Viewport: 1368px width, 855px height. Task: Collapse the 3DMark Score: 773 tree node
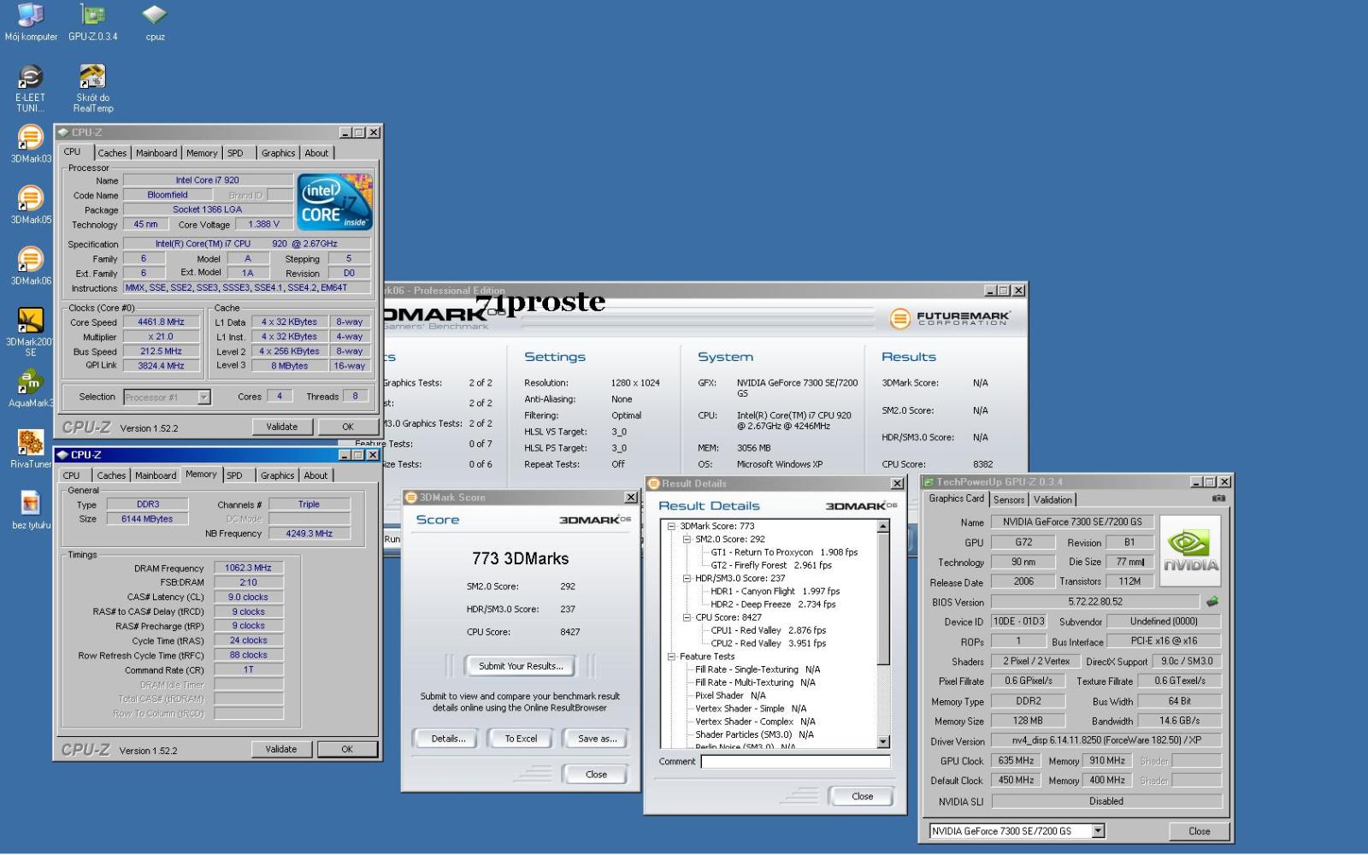(x=672, y=527)
